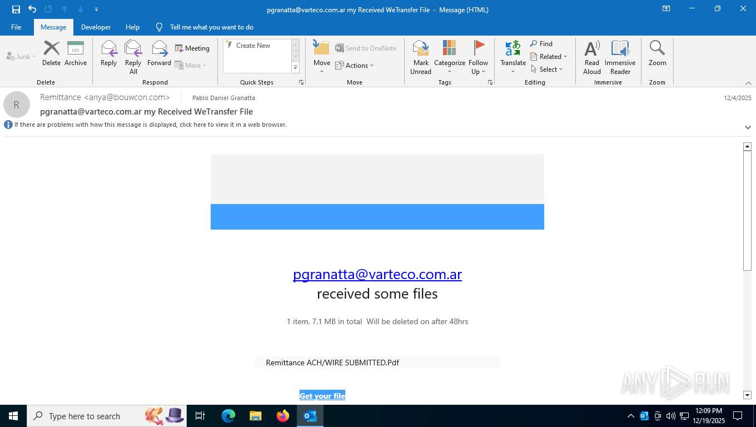The image size is (756, 427).
Task: Reply with a Meeting
Action: [x=192, y=48]
